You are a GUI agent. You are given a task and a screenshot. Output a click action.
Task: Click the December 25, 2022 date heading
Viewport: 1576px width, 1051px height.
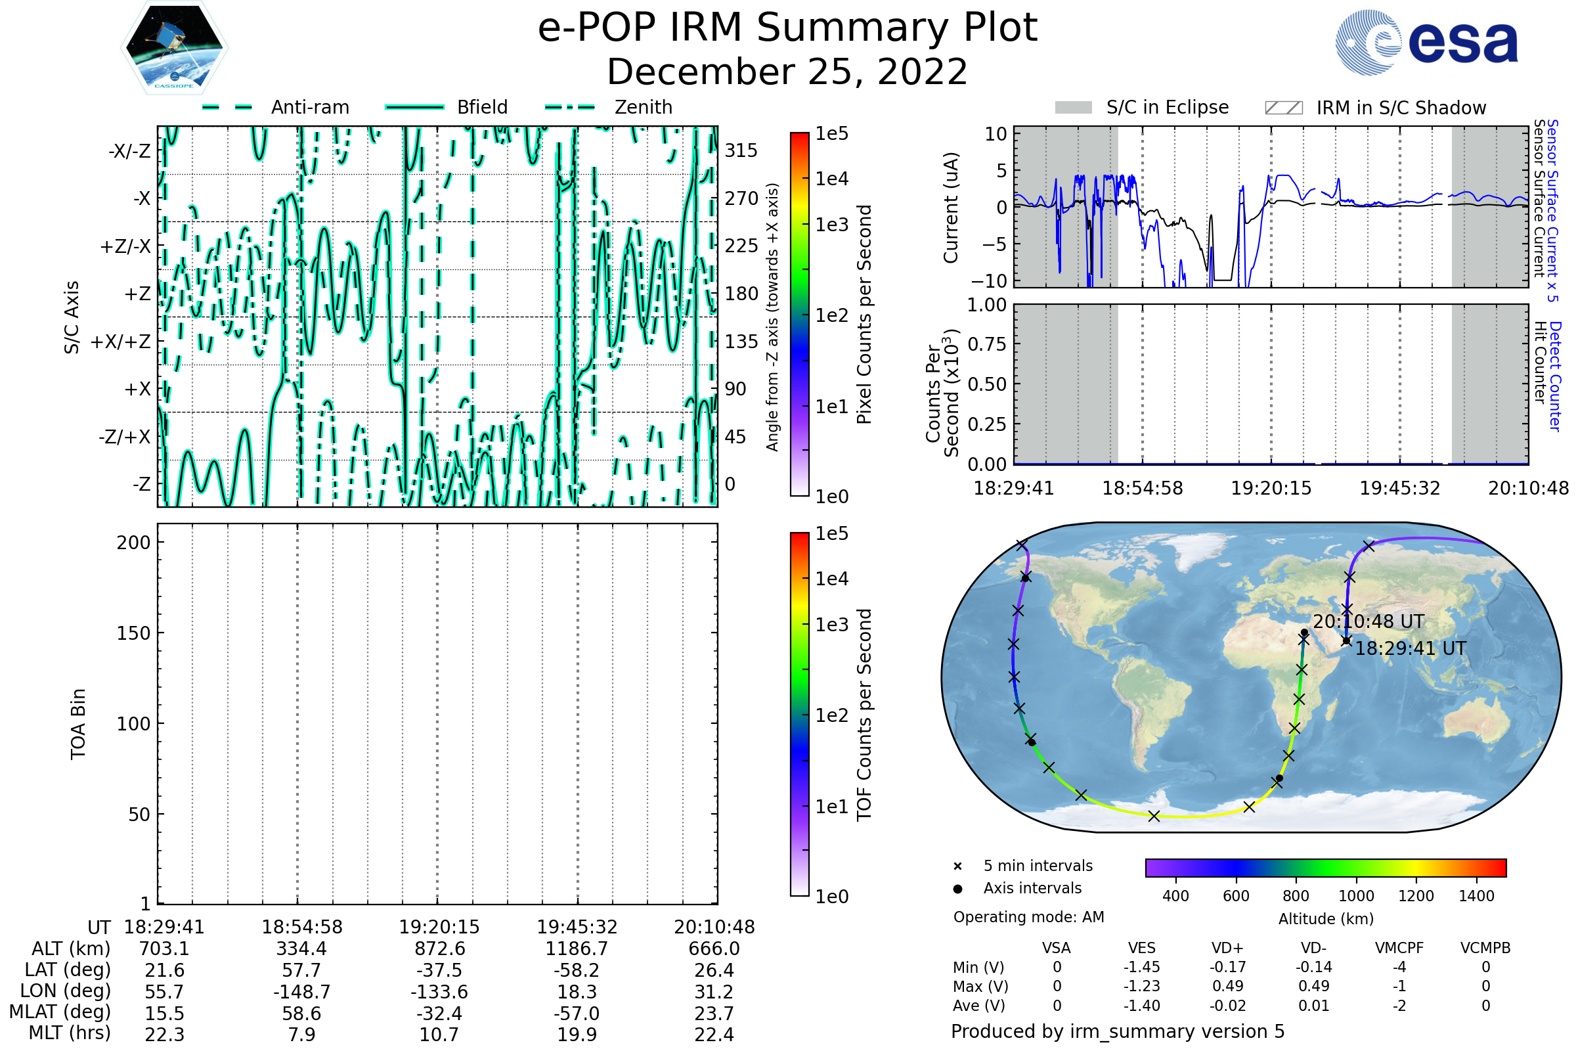[x=787, y=72]
